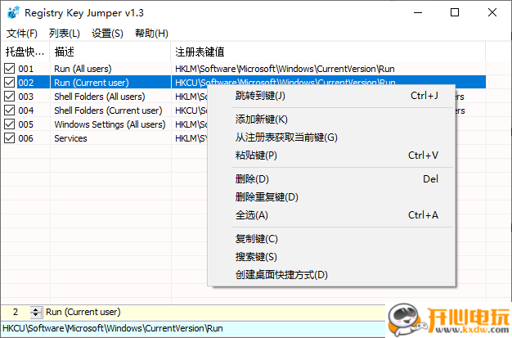Click the index spinner arrows beside 2
The height and width of the screenshot is (338, 512).
[36, 312]
